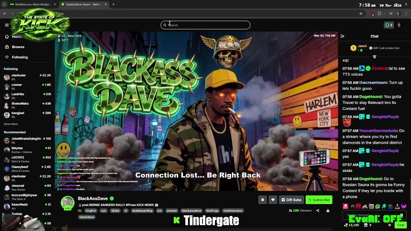Click Youcantbanmedude username in chat
This screenshot has width=411, height=231.
pyautogui.click(x=379, y=131)
